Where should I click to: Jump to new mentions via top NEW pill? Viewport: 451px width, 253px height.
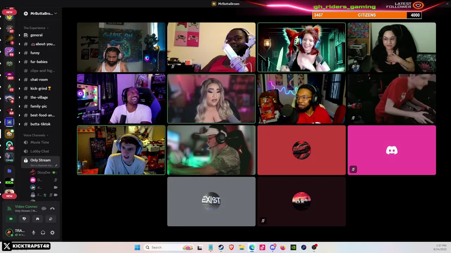point(9,12)
